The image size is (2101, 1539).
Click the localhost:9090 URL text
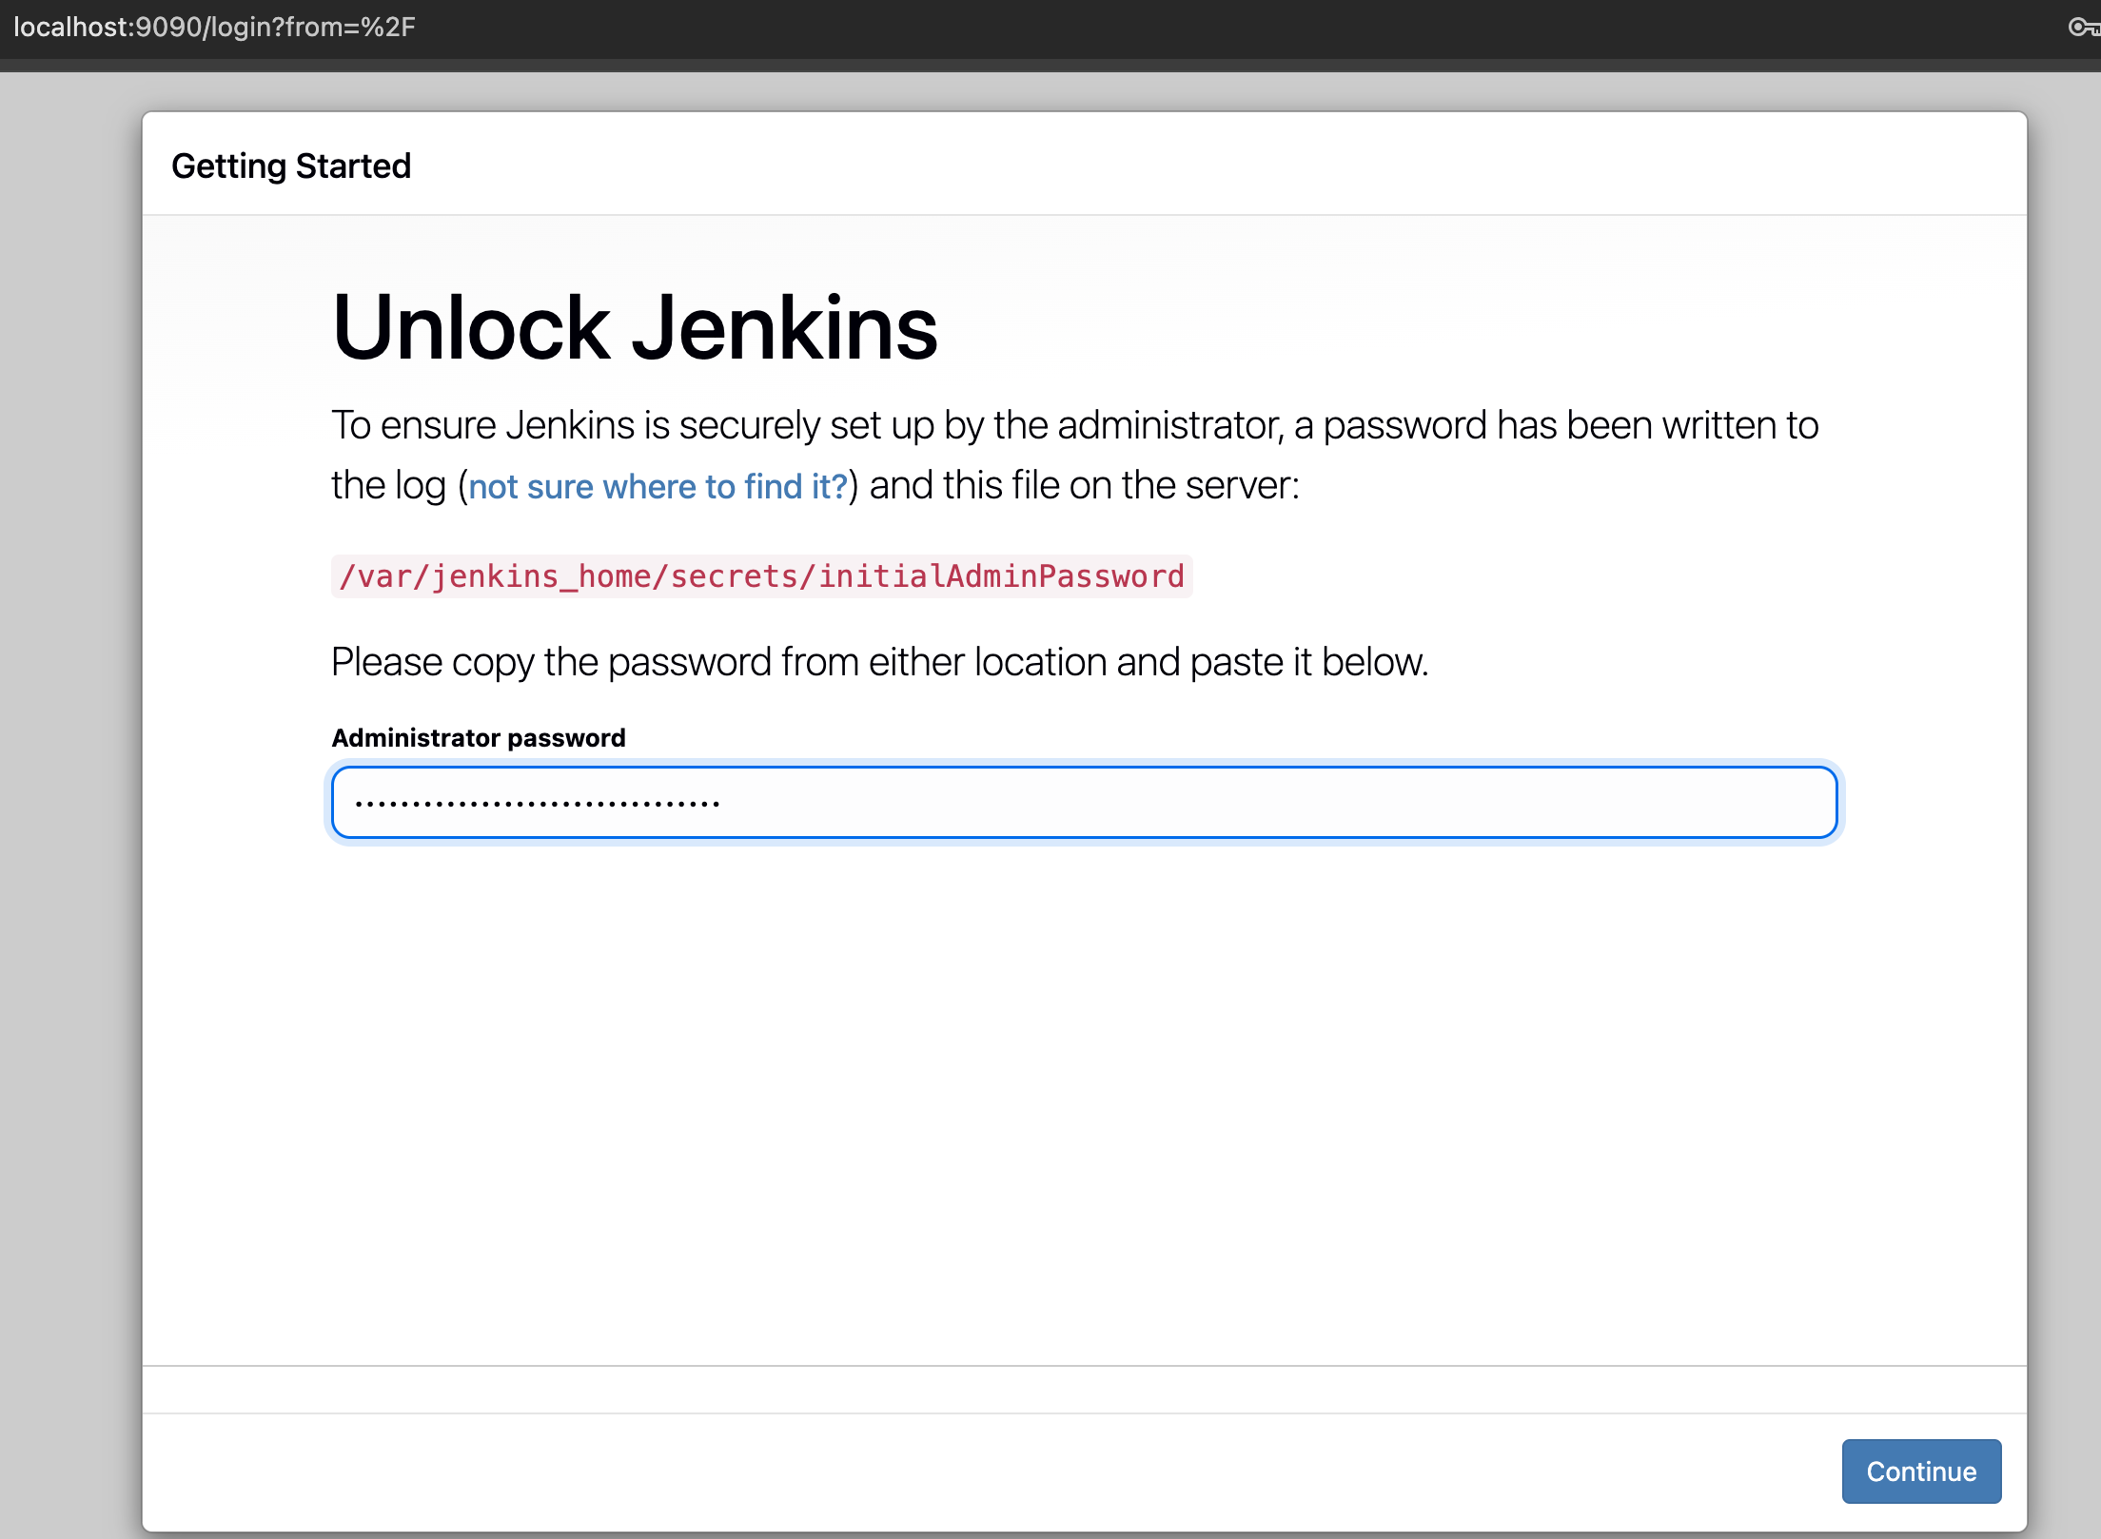[x=107, y=27]
